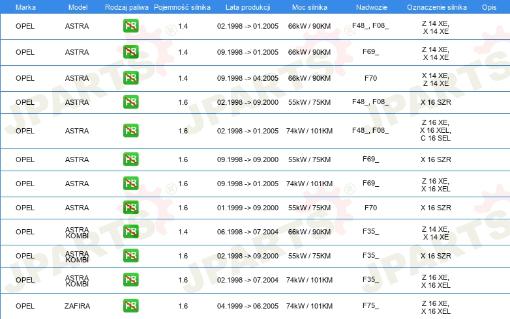This screenshot has width=510, height=319.
Task: Select the date 02.1998 -> 09.2000 in the F35_ row
Action: (248, 256)
